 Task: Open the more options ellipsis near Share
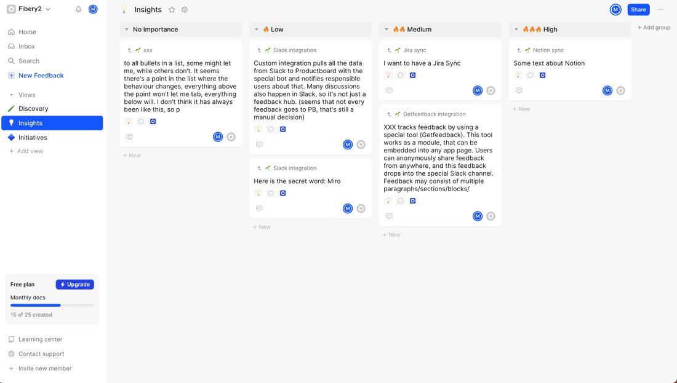[660, 9]
